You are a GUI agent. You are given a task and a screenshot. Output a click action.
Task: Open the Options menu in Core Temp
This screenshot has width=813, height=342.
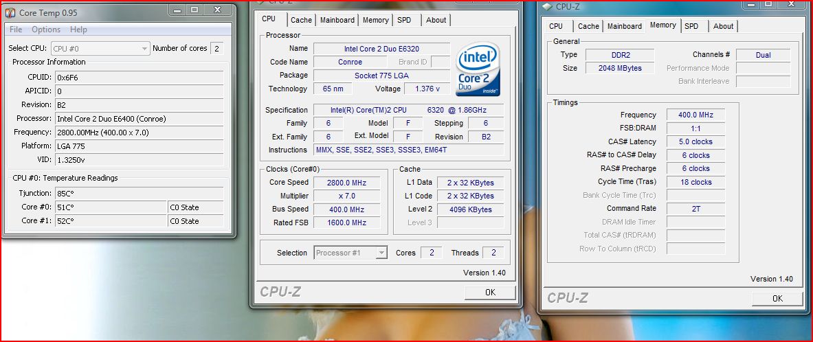tap(46, 30)
